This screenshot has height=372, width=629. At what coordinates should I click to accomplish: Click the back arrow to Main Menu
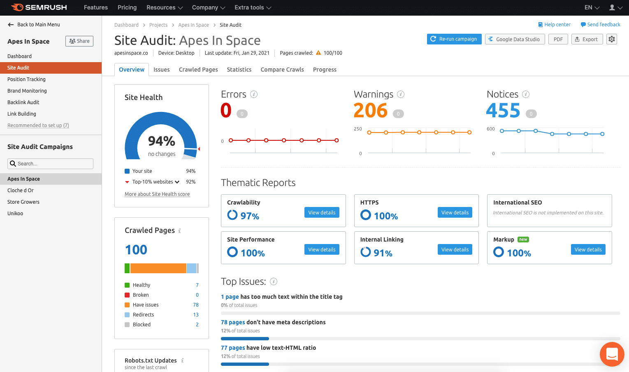click(x=11, y=25)
